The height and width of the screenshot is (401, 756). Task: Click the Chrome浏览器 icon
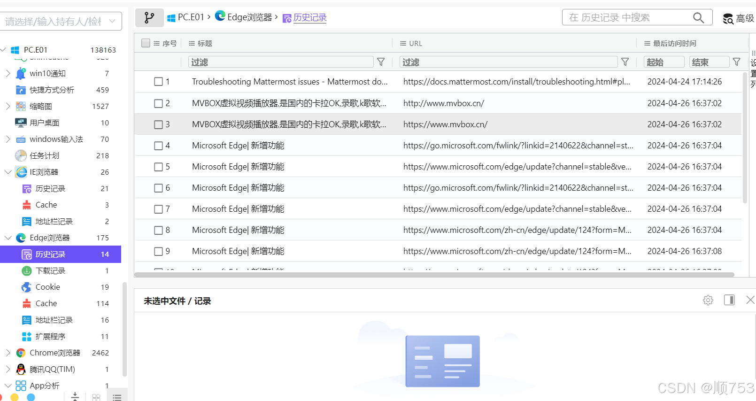point(21,353)
